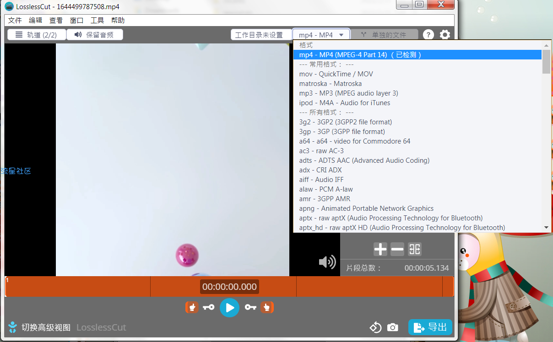Open the 工具 menu
The width and height of the screenshot is (553, 342).
tap(98, 20)
